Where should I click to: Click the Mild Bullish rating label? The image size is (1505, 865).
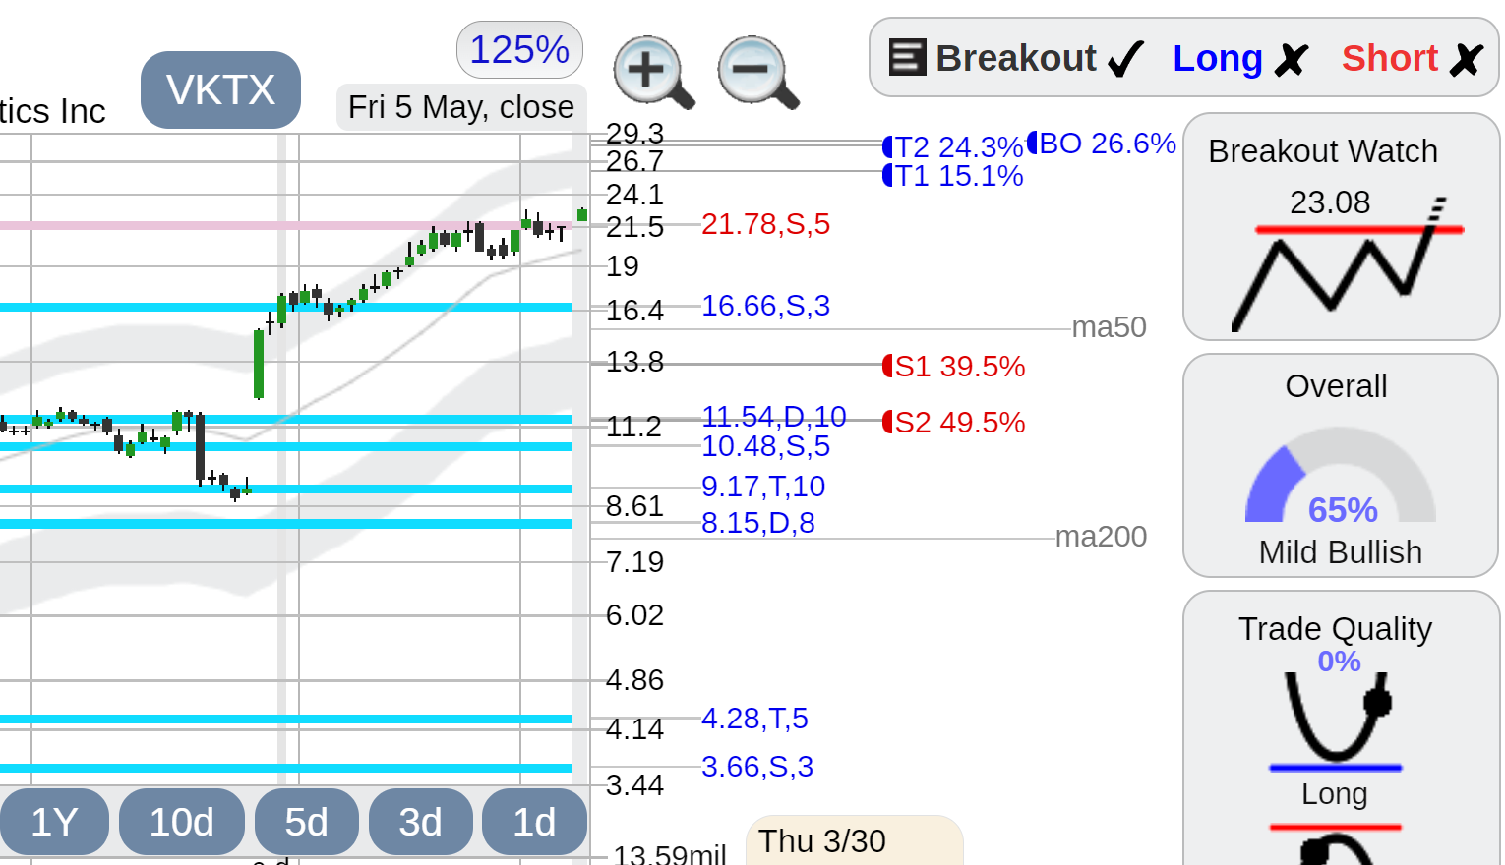1341,552
